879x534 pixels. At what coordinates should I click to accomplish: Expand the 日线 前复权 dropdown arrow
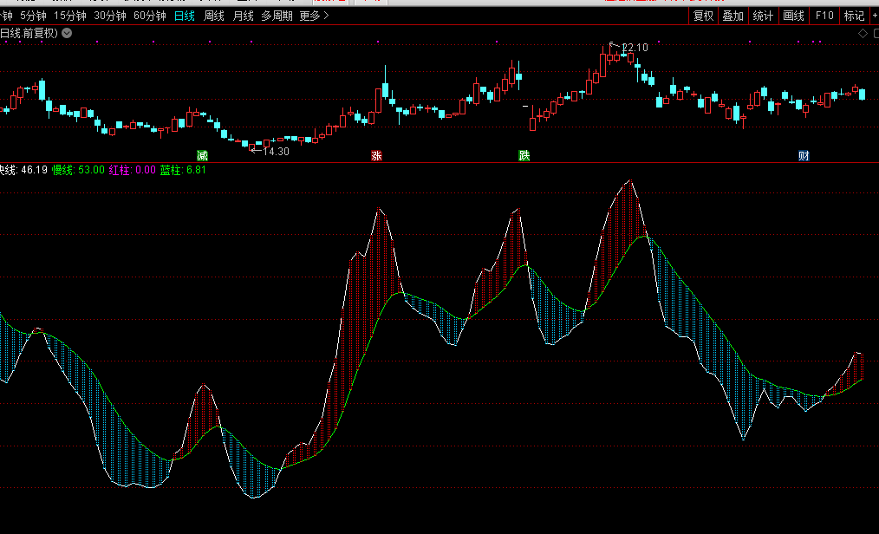click(x=68, y=34)
